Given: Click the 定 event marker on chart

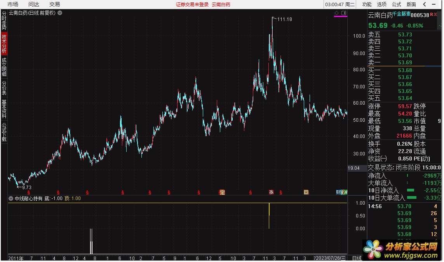Looking at the screenshot, I should point(222,192).
